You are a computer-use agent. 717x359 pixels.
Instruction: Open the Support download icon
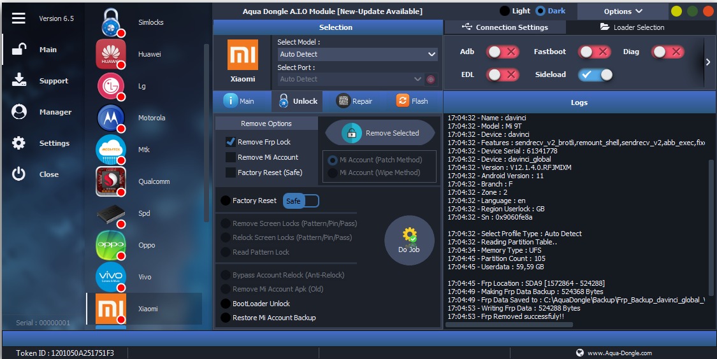click(18, 80)
